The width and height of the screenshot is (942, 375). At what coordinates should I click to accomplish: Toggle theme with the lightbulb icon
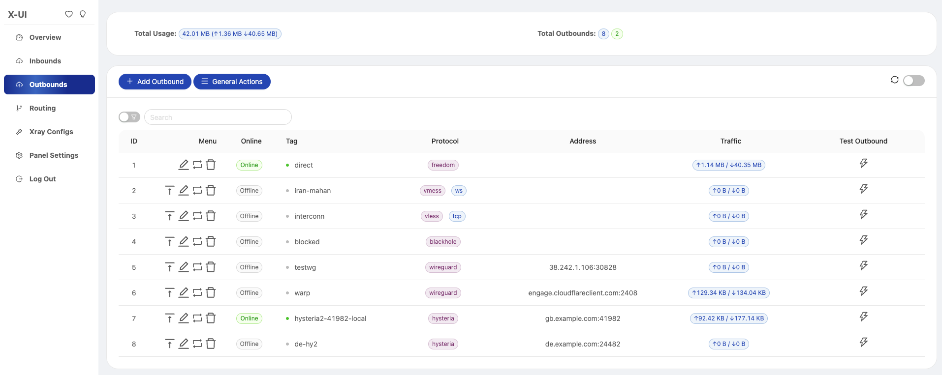[x=83, y=14]
